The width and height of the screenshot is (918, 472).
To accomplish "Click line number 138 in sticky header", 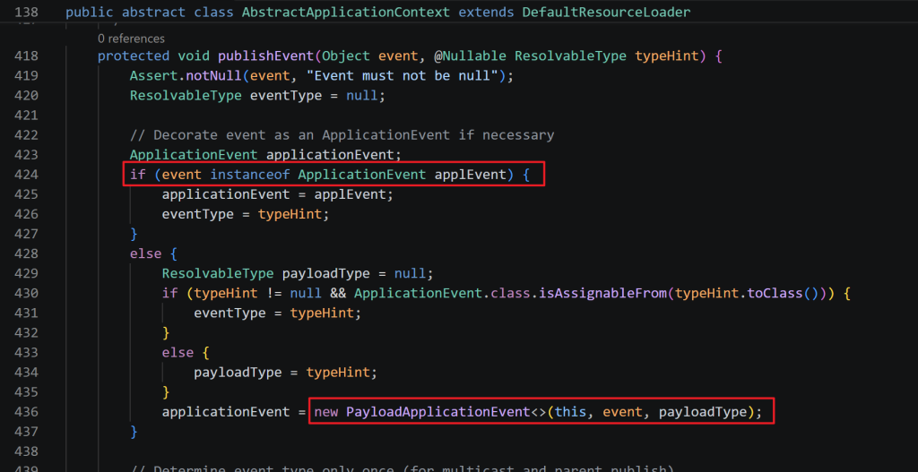I will pyautogui.click(x=26, y=13).
